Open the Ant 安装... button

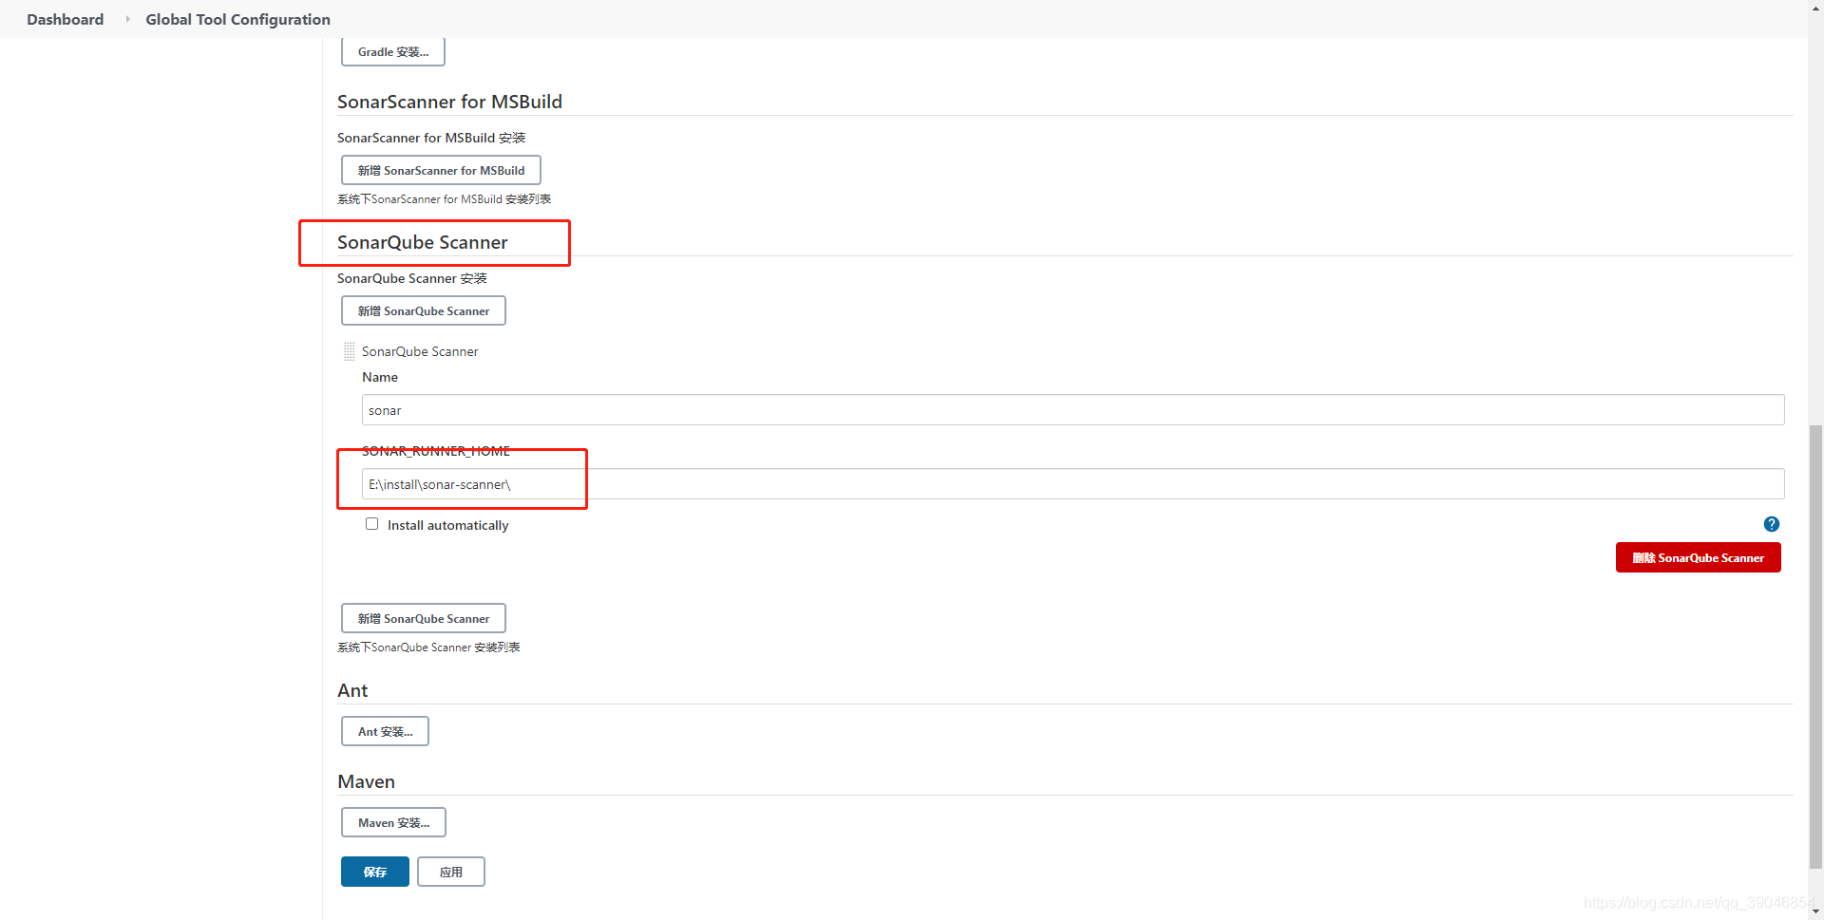[x=385, y=731]
